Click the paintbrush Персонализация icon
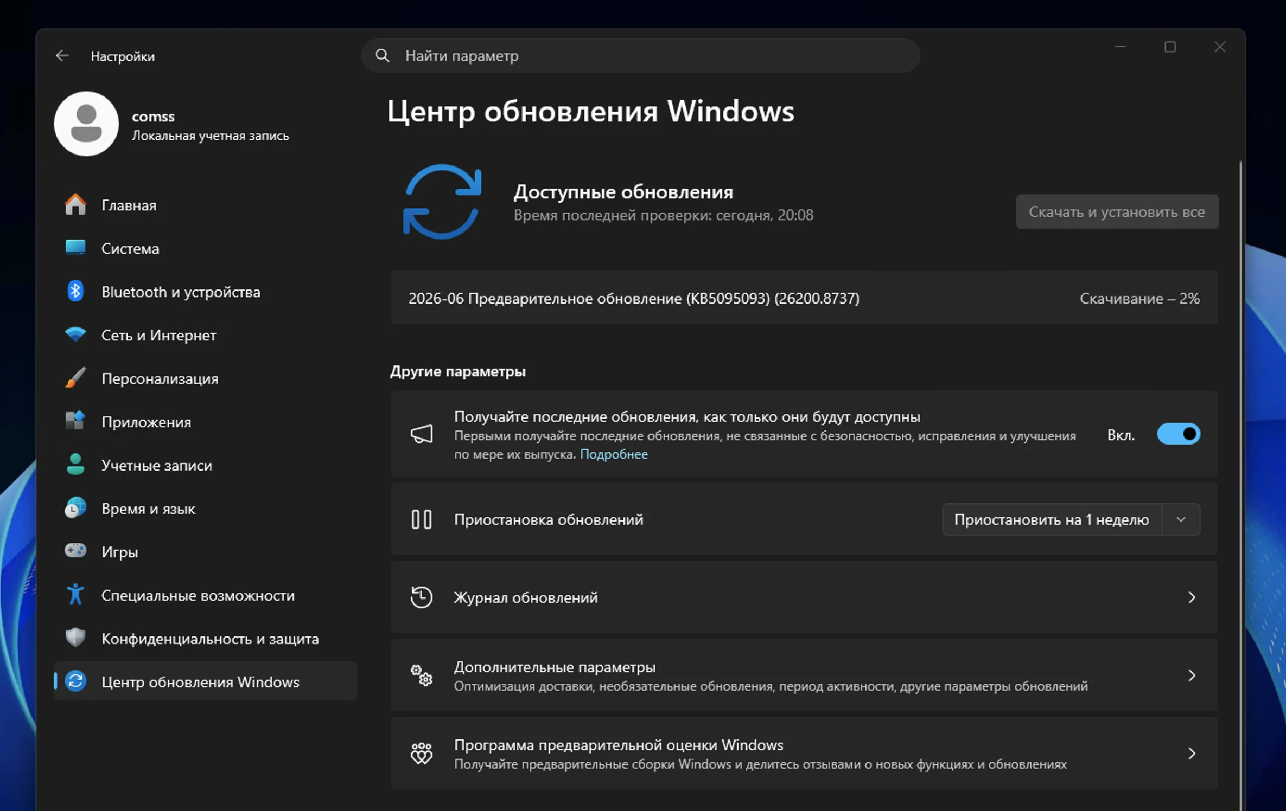 (75, 378)
